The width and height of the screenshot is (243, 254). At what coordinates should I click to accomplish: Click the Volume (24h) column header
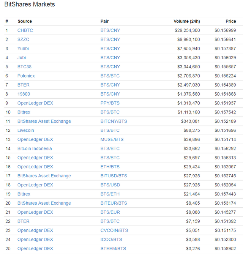tap(187, 21)
